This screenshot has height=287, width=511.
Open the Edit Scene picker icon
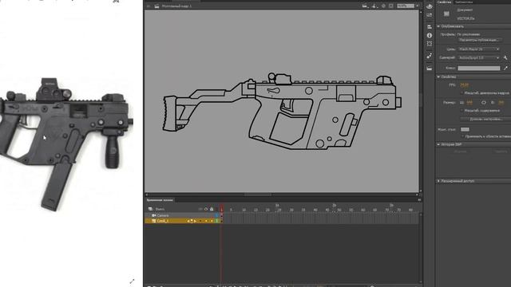coord(365,6)
